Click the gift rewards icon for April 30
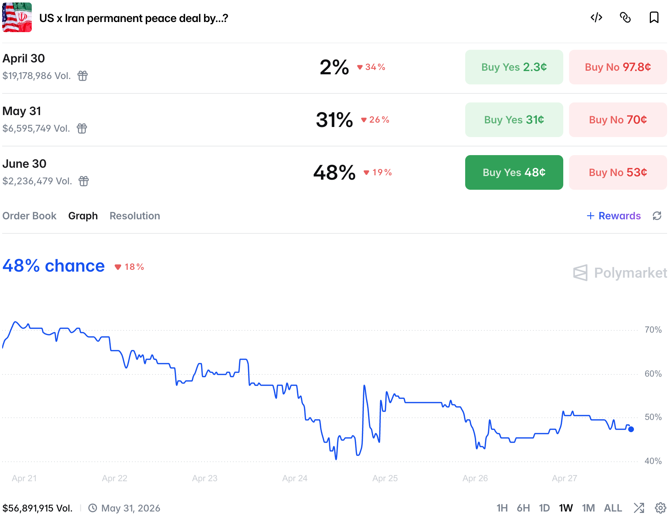The width and height of the screenshot is (670, 518). [x=83, y=76]
